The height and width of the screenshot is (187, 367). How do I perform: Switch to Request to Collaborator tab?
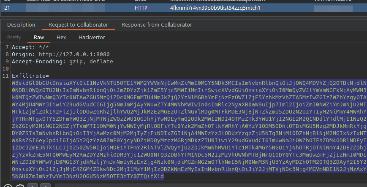[x=78, y=24]
